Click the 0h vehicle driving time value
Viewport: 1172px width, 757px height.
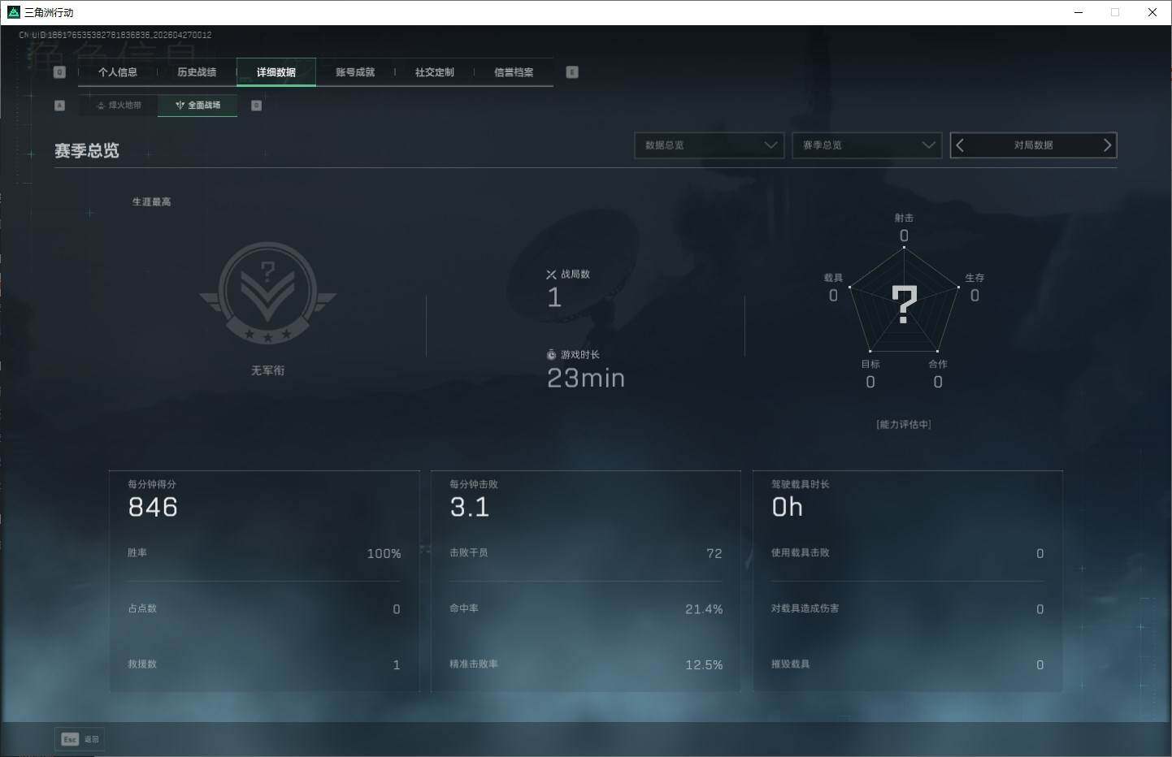coord(788,508)
